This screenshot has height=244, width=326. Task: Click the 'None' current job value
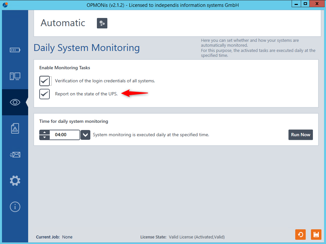point(67,237)
